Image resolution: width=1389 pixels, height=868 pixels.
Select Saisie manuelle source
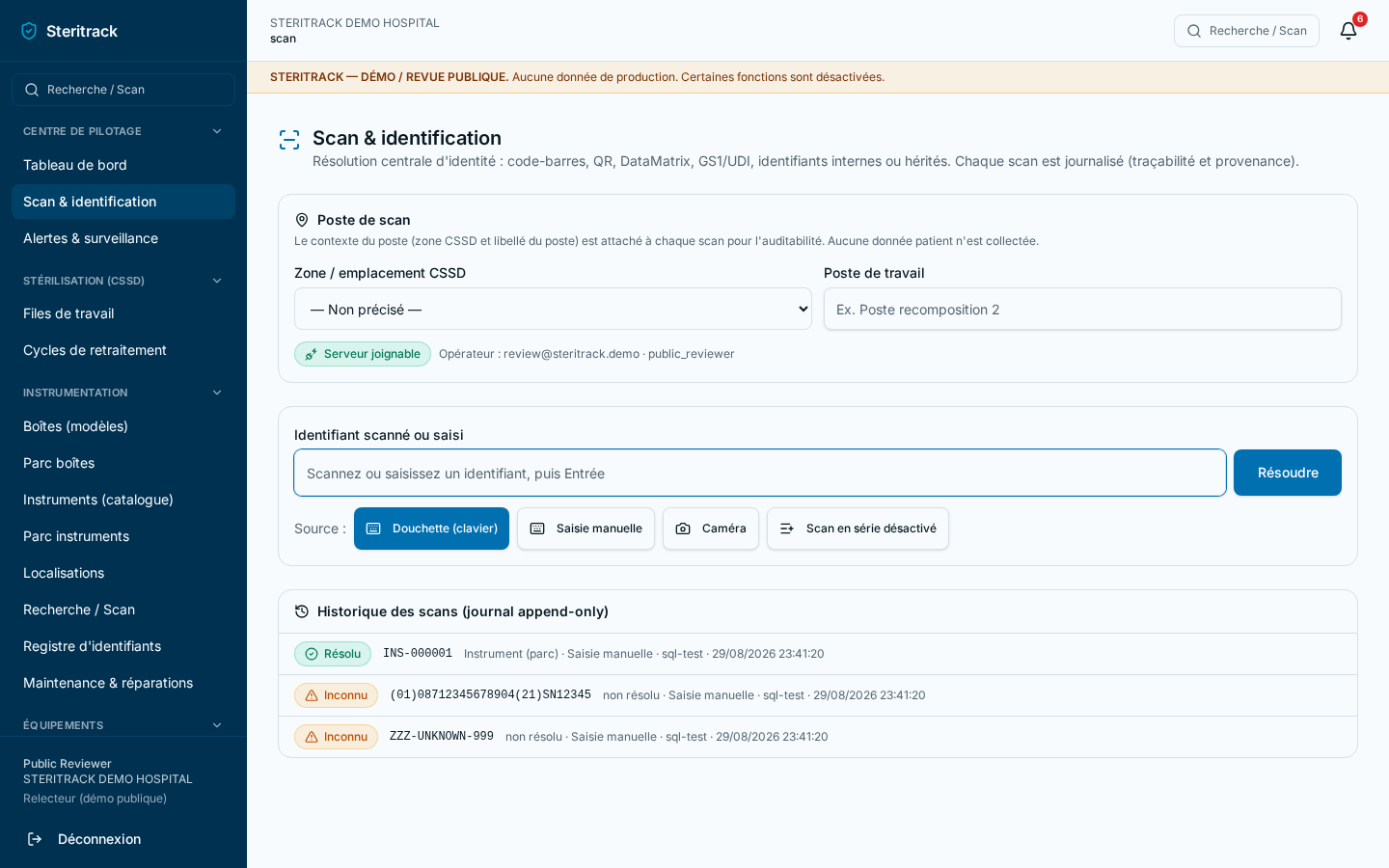(x=586, y=529)
